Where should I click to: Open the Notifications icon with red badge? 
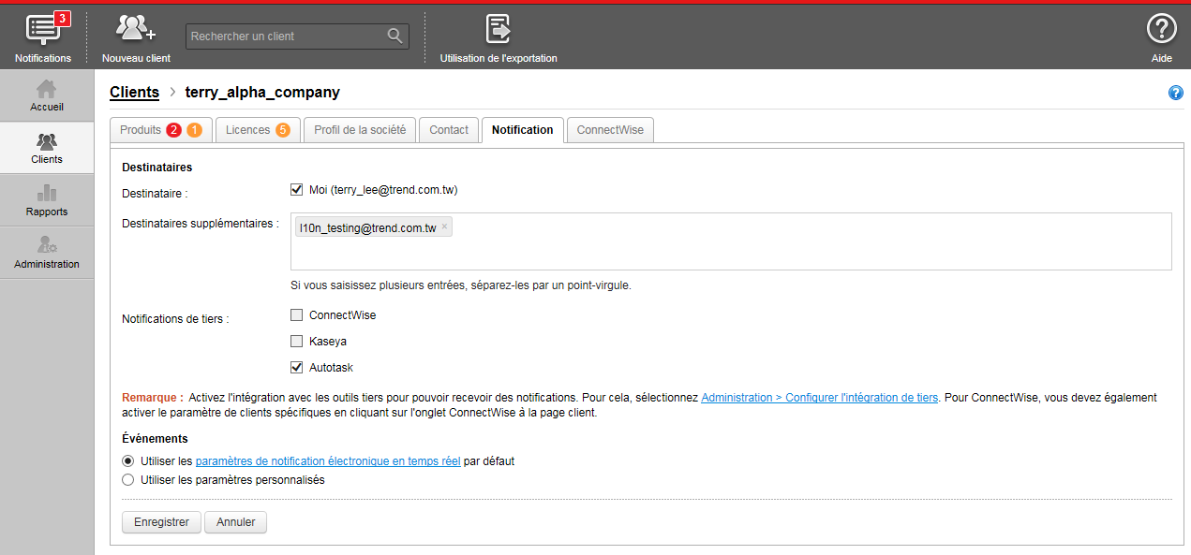43,30
